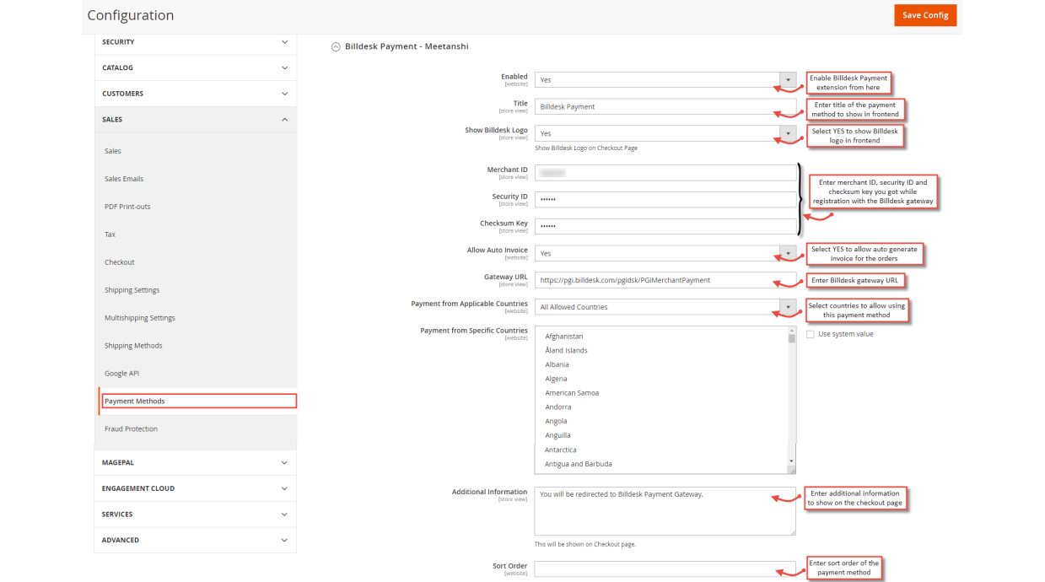
Task: Open PDF Print-outs settings
Action: [x=127, y=207]
